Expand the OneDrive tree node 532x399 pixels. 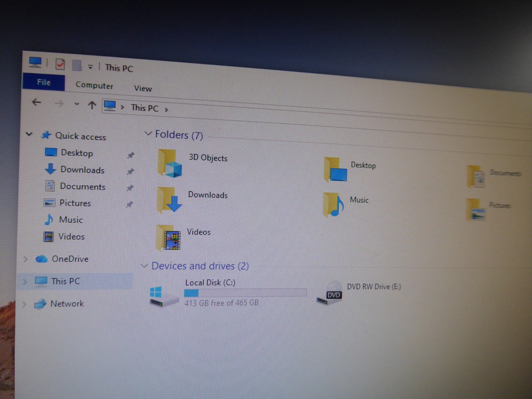point(25,259)
